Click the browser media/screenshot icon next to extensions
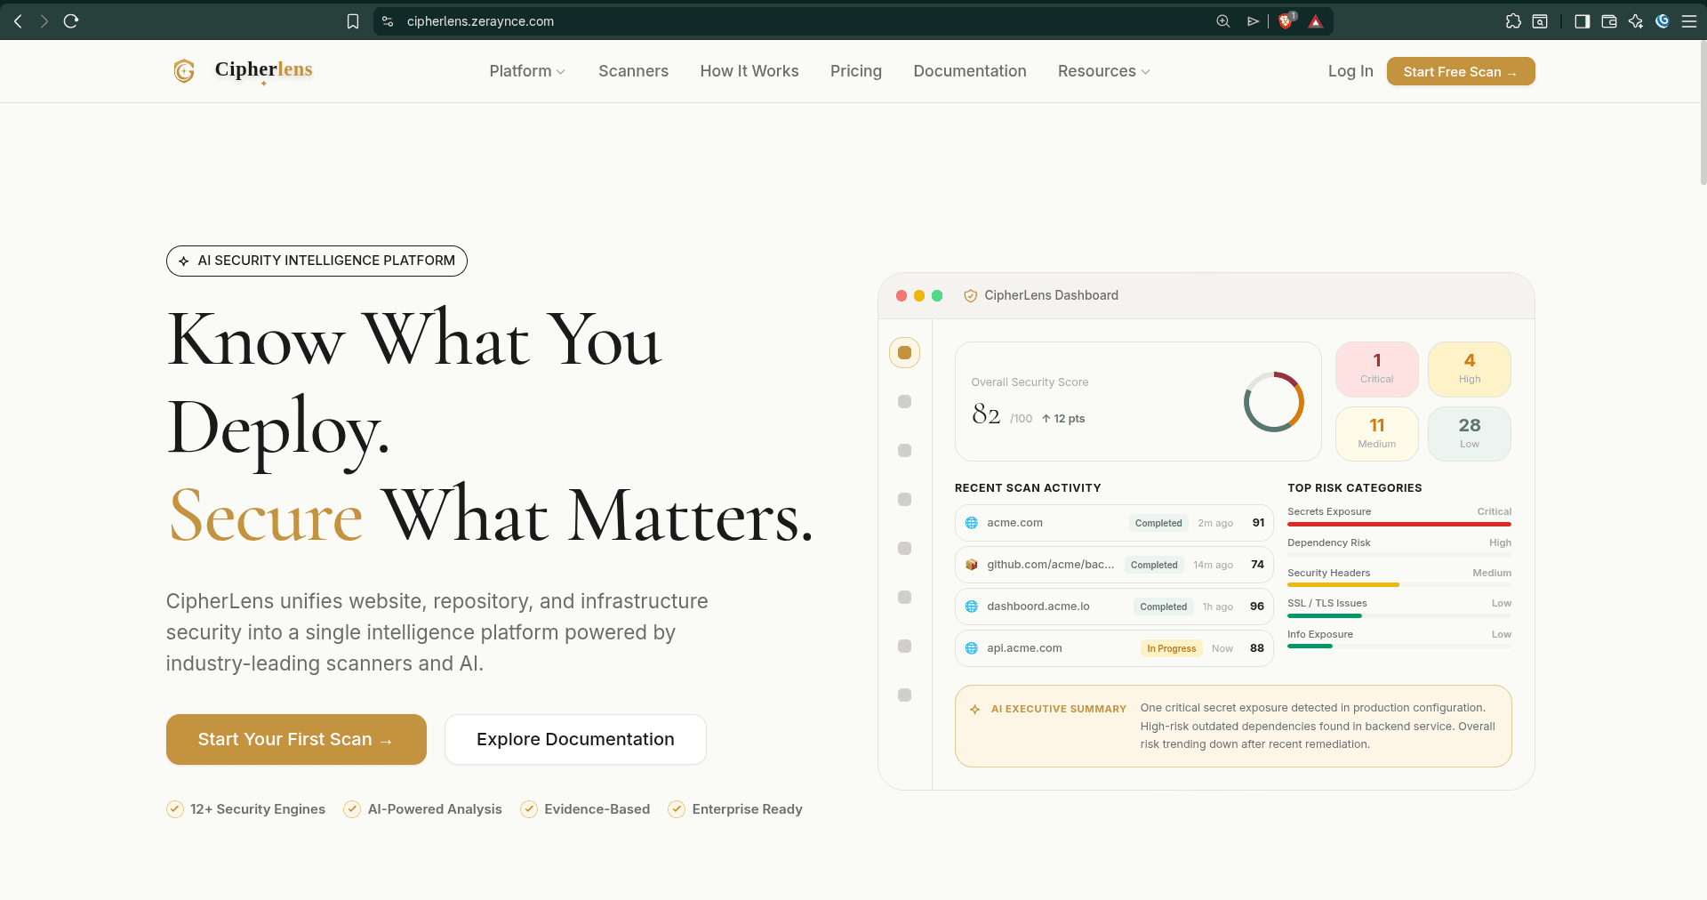Viewport: 1707px width, 900px height. coord(1540,21)
